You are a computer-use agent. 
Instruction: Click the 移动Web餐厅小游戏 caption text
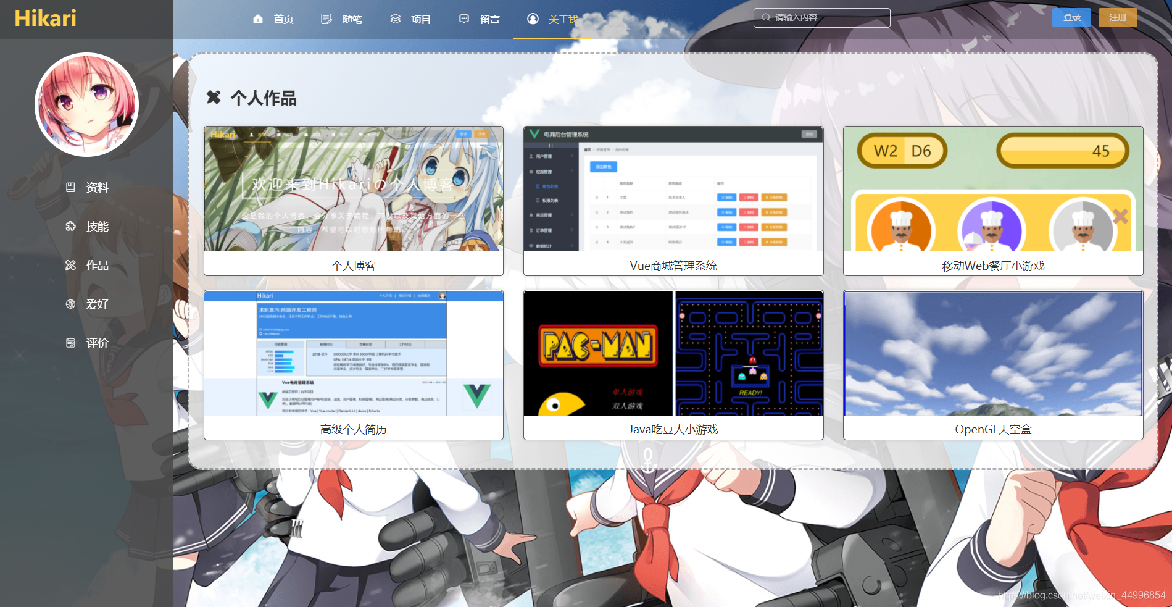pos(993,266)
